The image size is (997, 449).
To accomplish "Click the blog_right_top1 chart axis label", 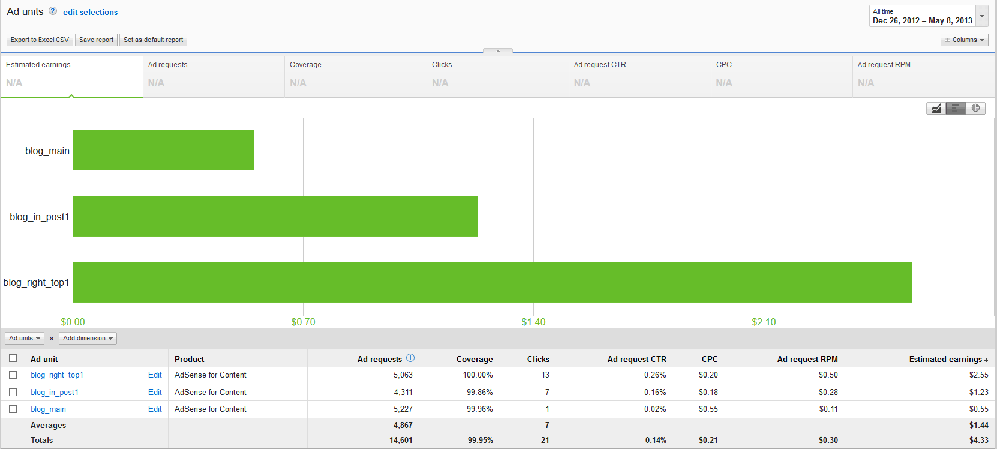I will pyautogui.click(x=36, y=282).
